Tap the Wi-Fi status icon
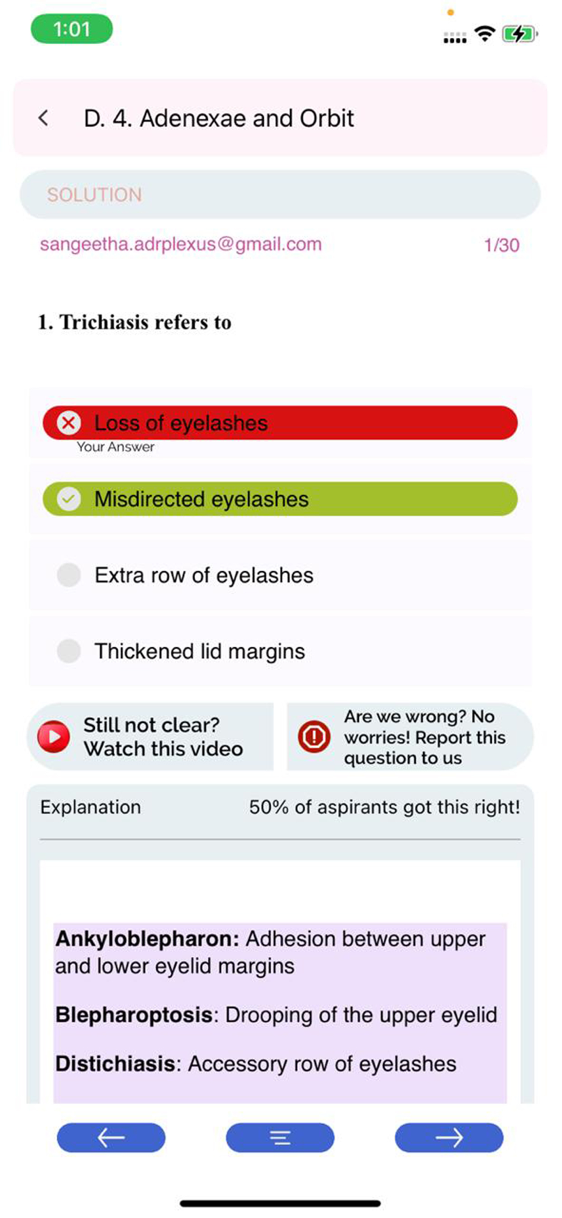 pos(485,33)
